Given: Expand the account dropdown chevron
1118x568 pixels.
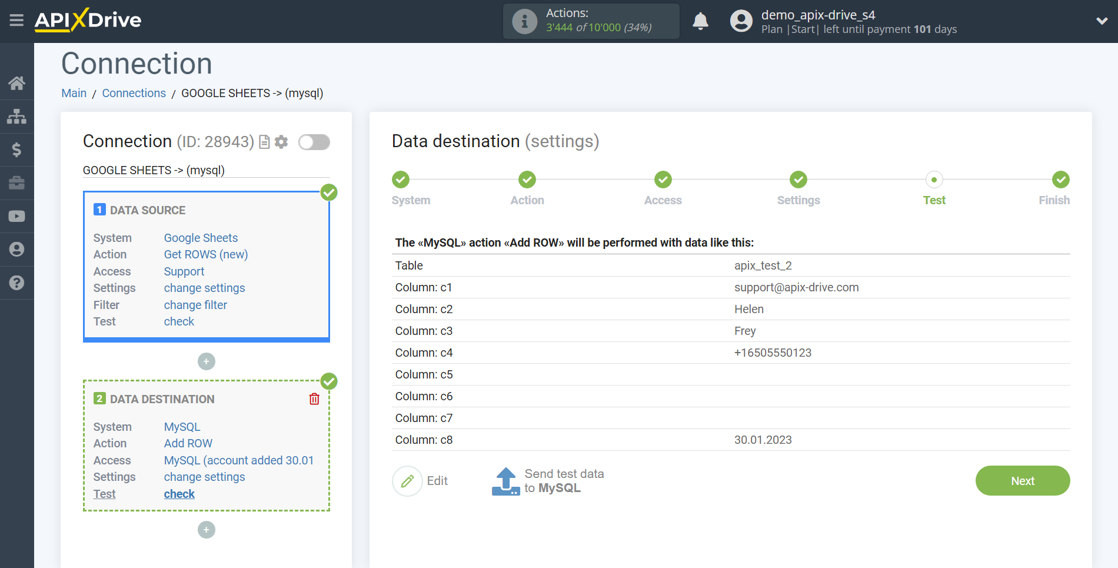Looking at the screenshot, I should (1102, 21).
